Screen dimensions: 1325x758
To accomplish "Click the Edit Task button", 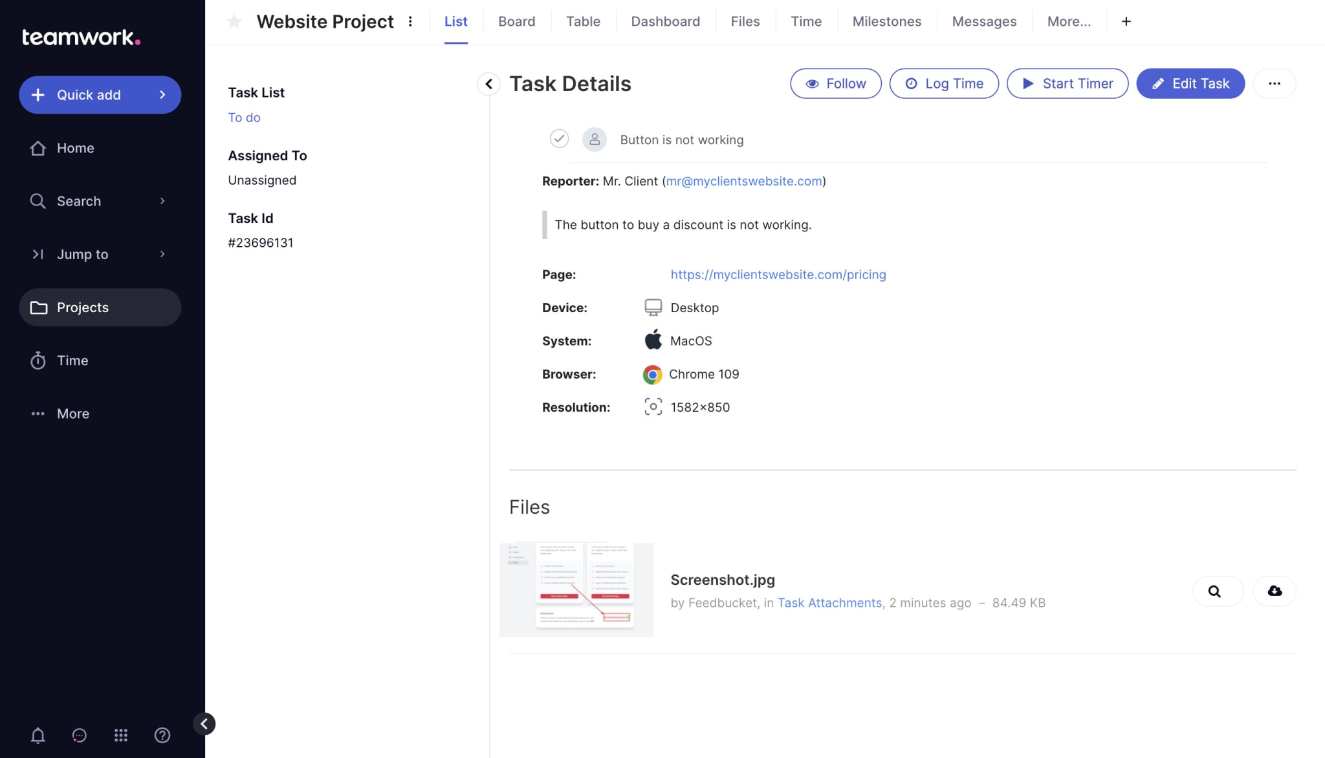I will [x=1190, y=83].
